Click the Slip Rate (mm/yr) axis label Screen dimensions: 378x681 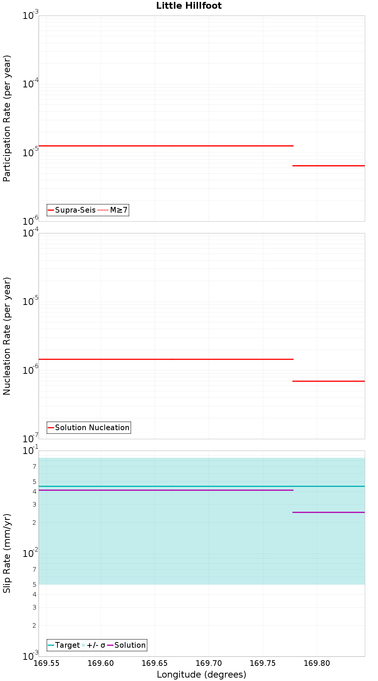point(7,553)
